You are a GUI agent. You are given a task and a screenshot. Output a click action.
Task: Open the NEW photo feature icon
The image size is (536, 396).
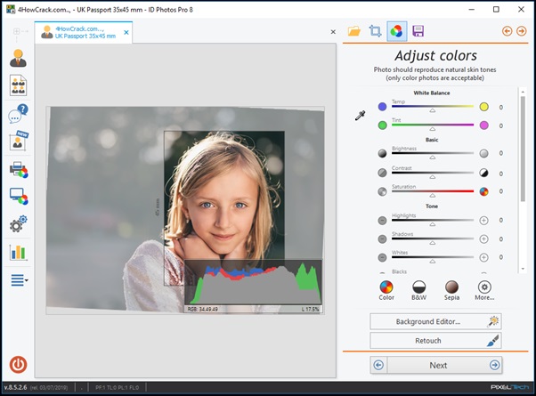point(18,141)
